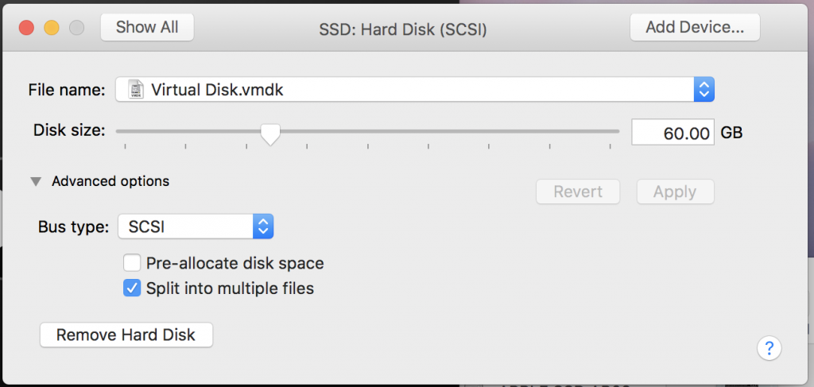814x387 pixels.
Task: Click the blue help question mark icon
Action: point(769,348)
